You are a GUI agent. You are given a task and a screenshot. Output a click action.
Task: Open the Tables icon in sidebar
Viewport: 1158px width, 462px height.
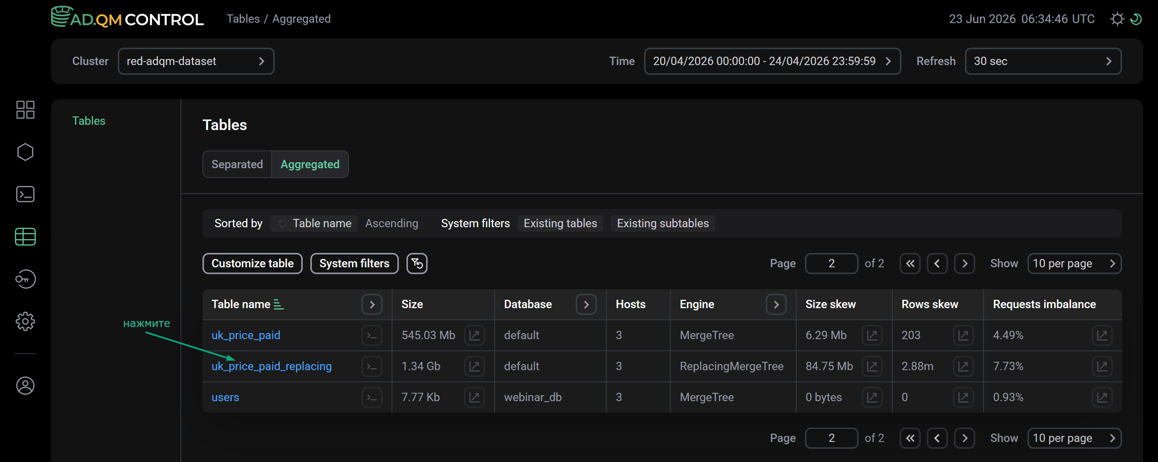(25, 237)
